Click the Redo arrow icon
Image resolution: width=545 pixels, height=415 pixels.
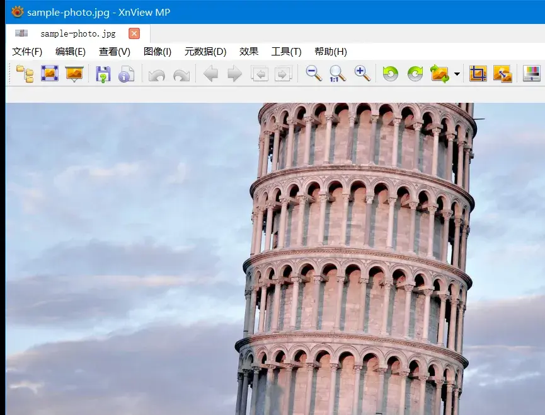[x=182, y=75]
